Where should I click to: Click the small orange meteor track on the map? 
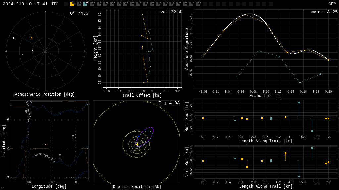45,144
